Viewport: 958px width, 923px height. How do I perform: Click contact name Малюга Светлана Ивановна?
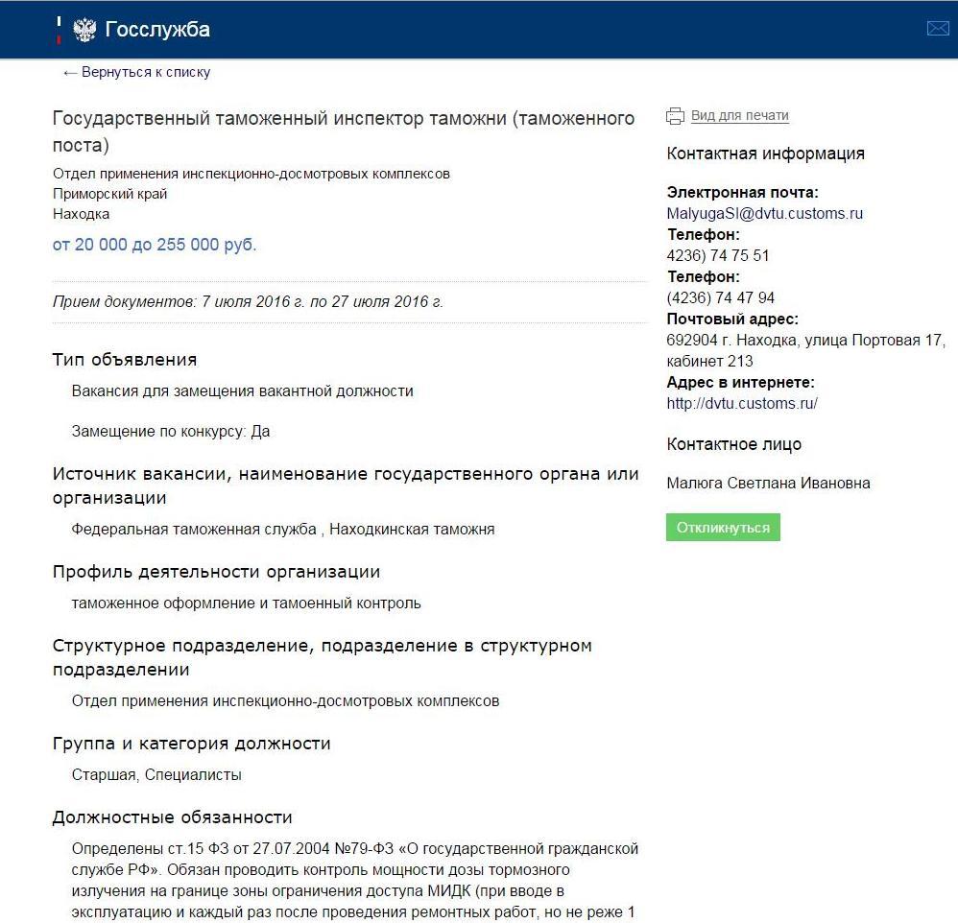[x=768, y=484]
